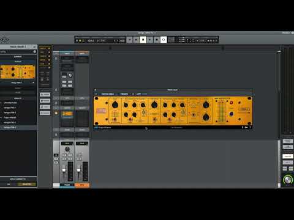
Task: Click the small rotary selector left of the two output knobs
Action: coord(194,115)
